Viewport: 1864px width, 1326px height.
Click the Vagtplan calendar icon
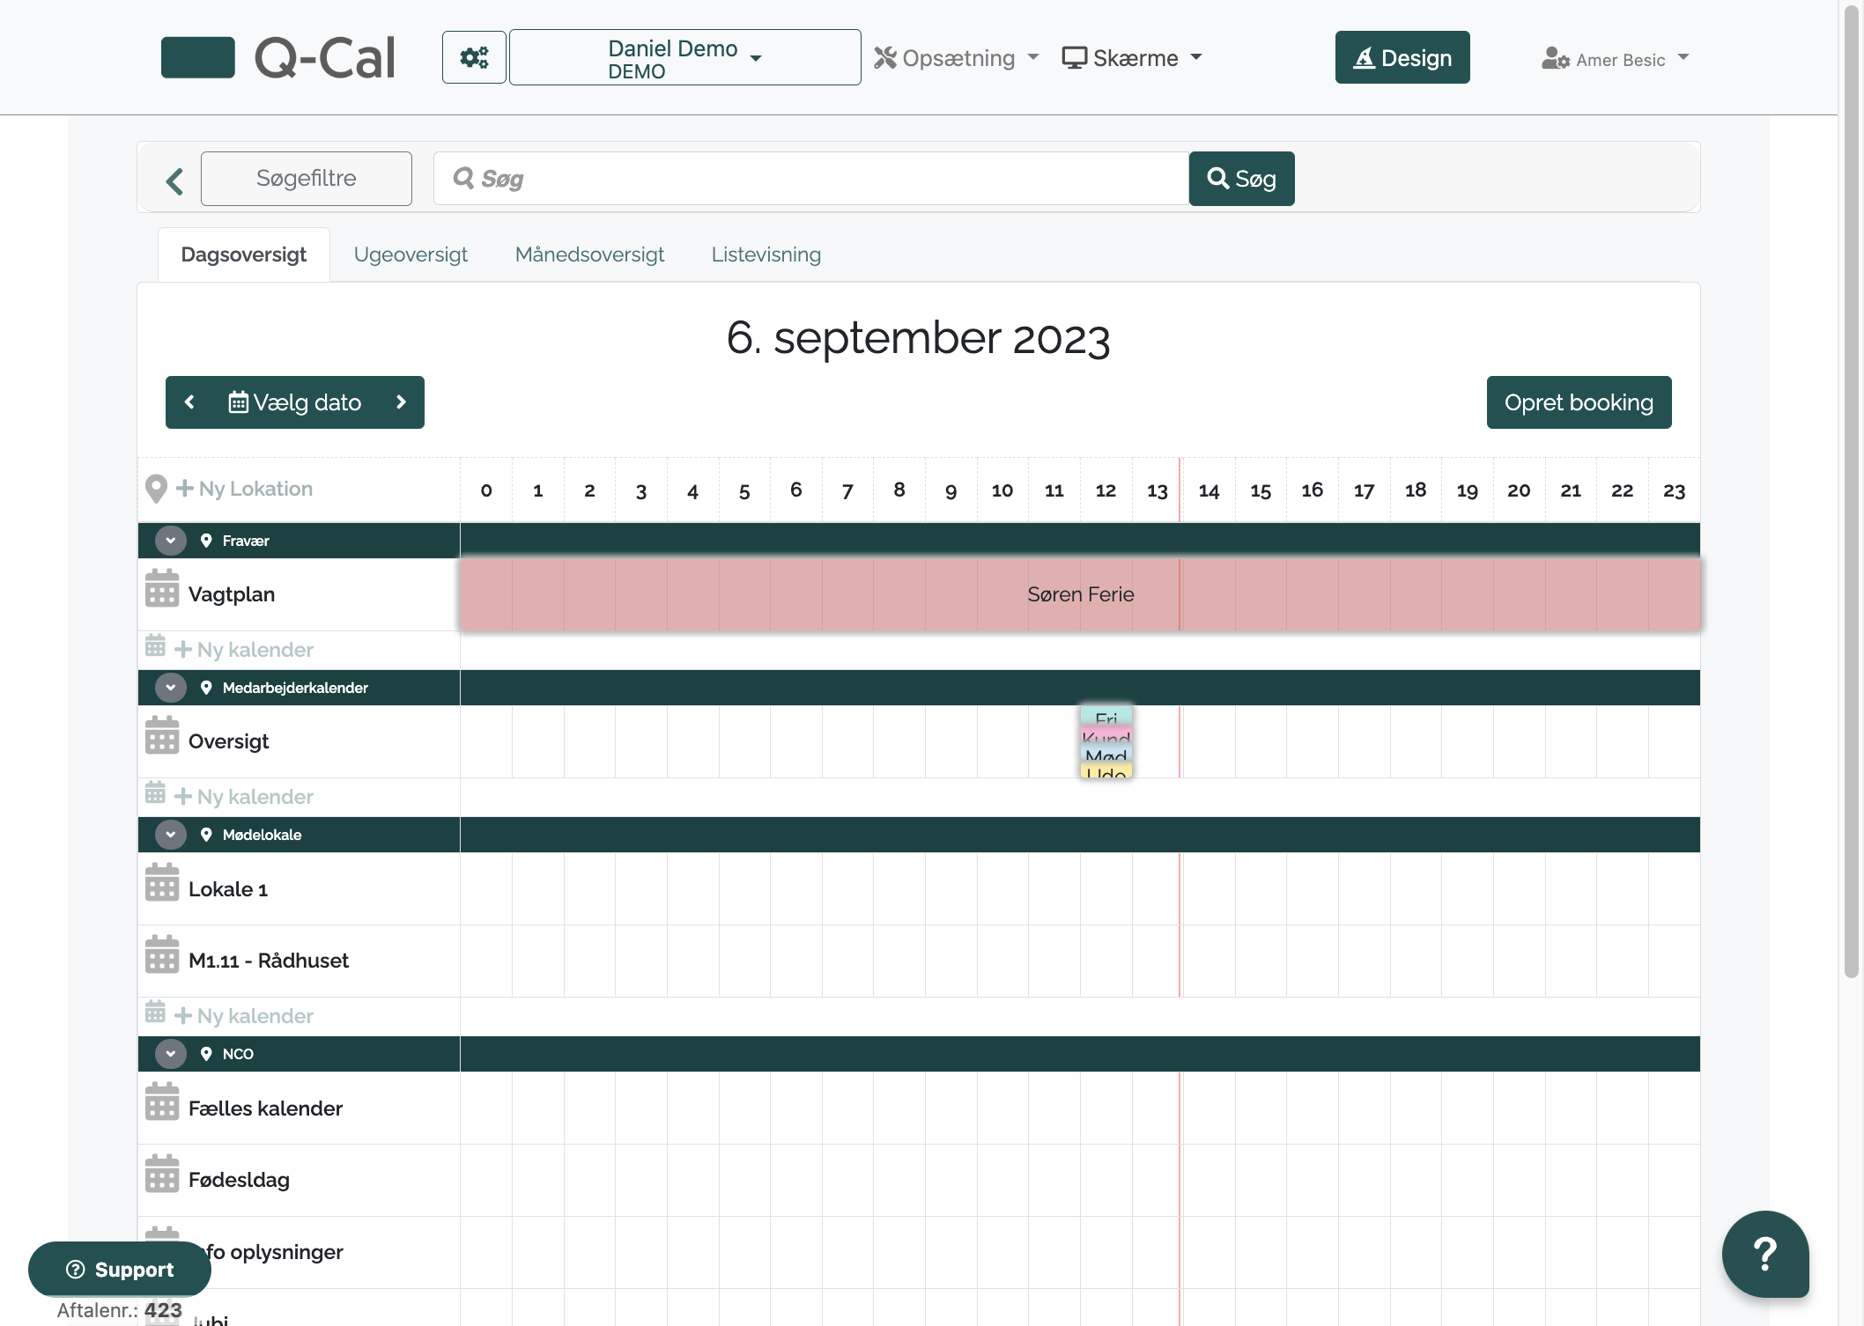click(162, 588)
